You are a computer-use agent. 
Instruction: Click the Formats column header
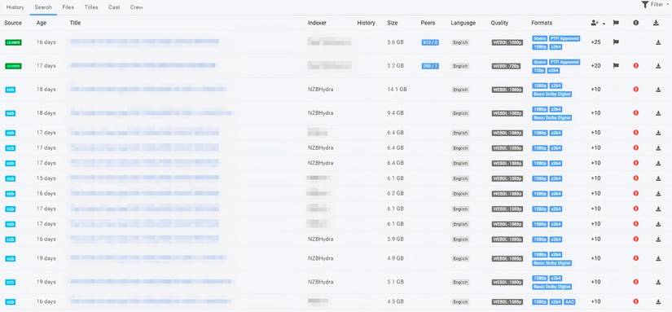[542, 23]
